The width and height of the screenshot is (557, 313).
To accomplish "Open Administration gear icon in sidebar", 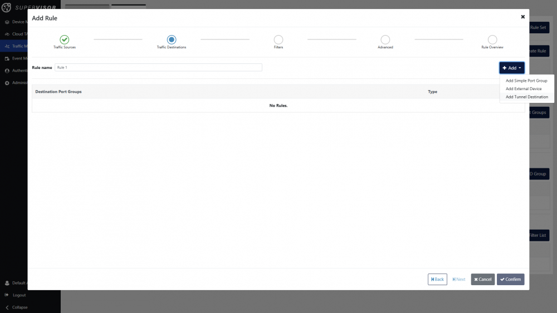I will tap(7, 83).
